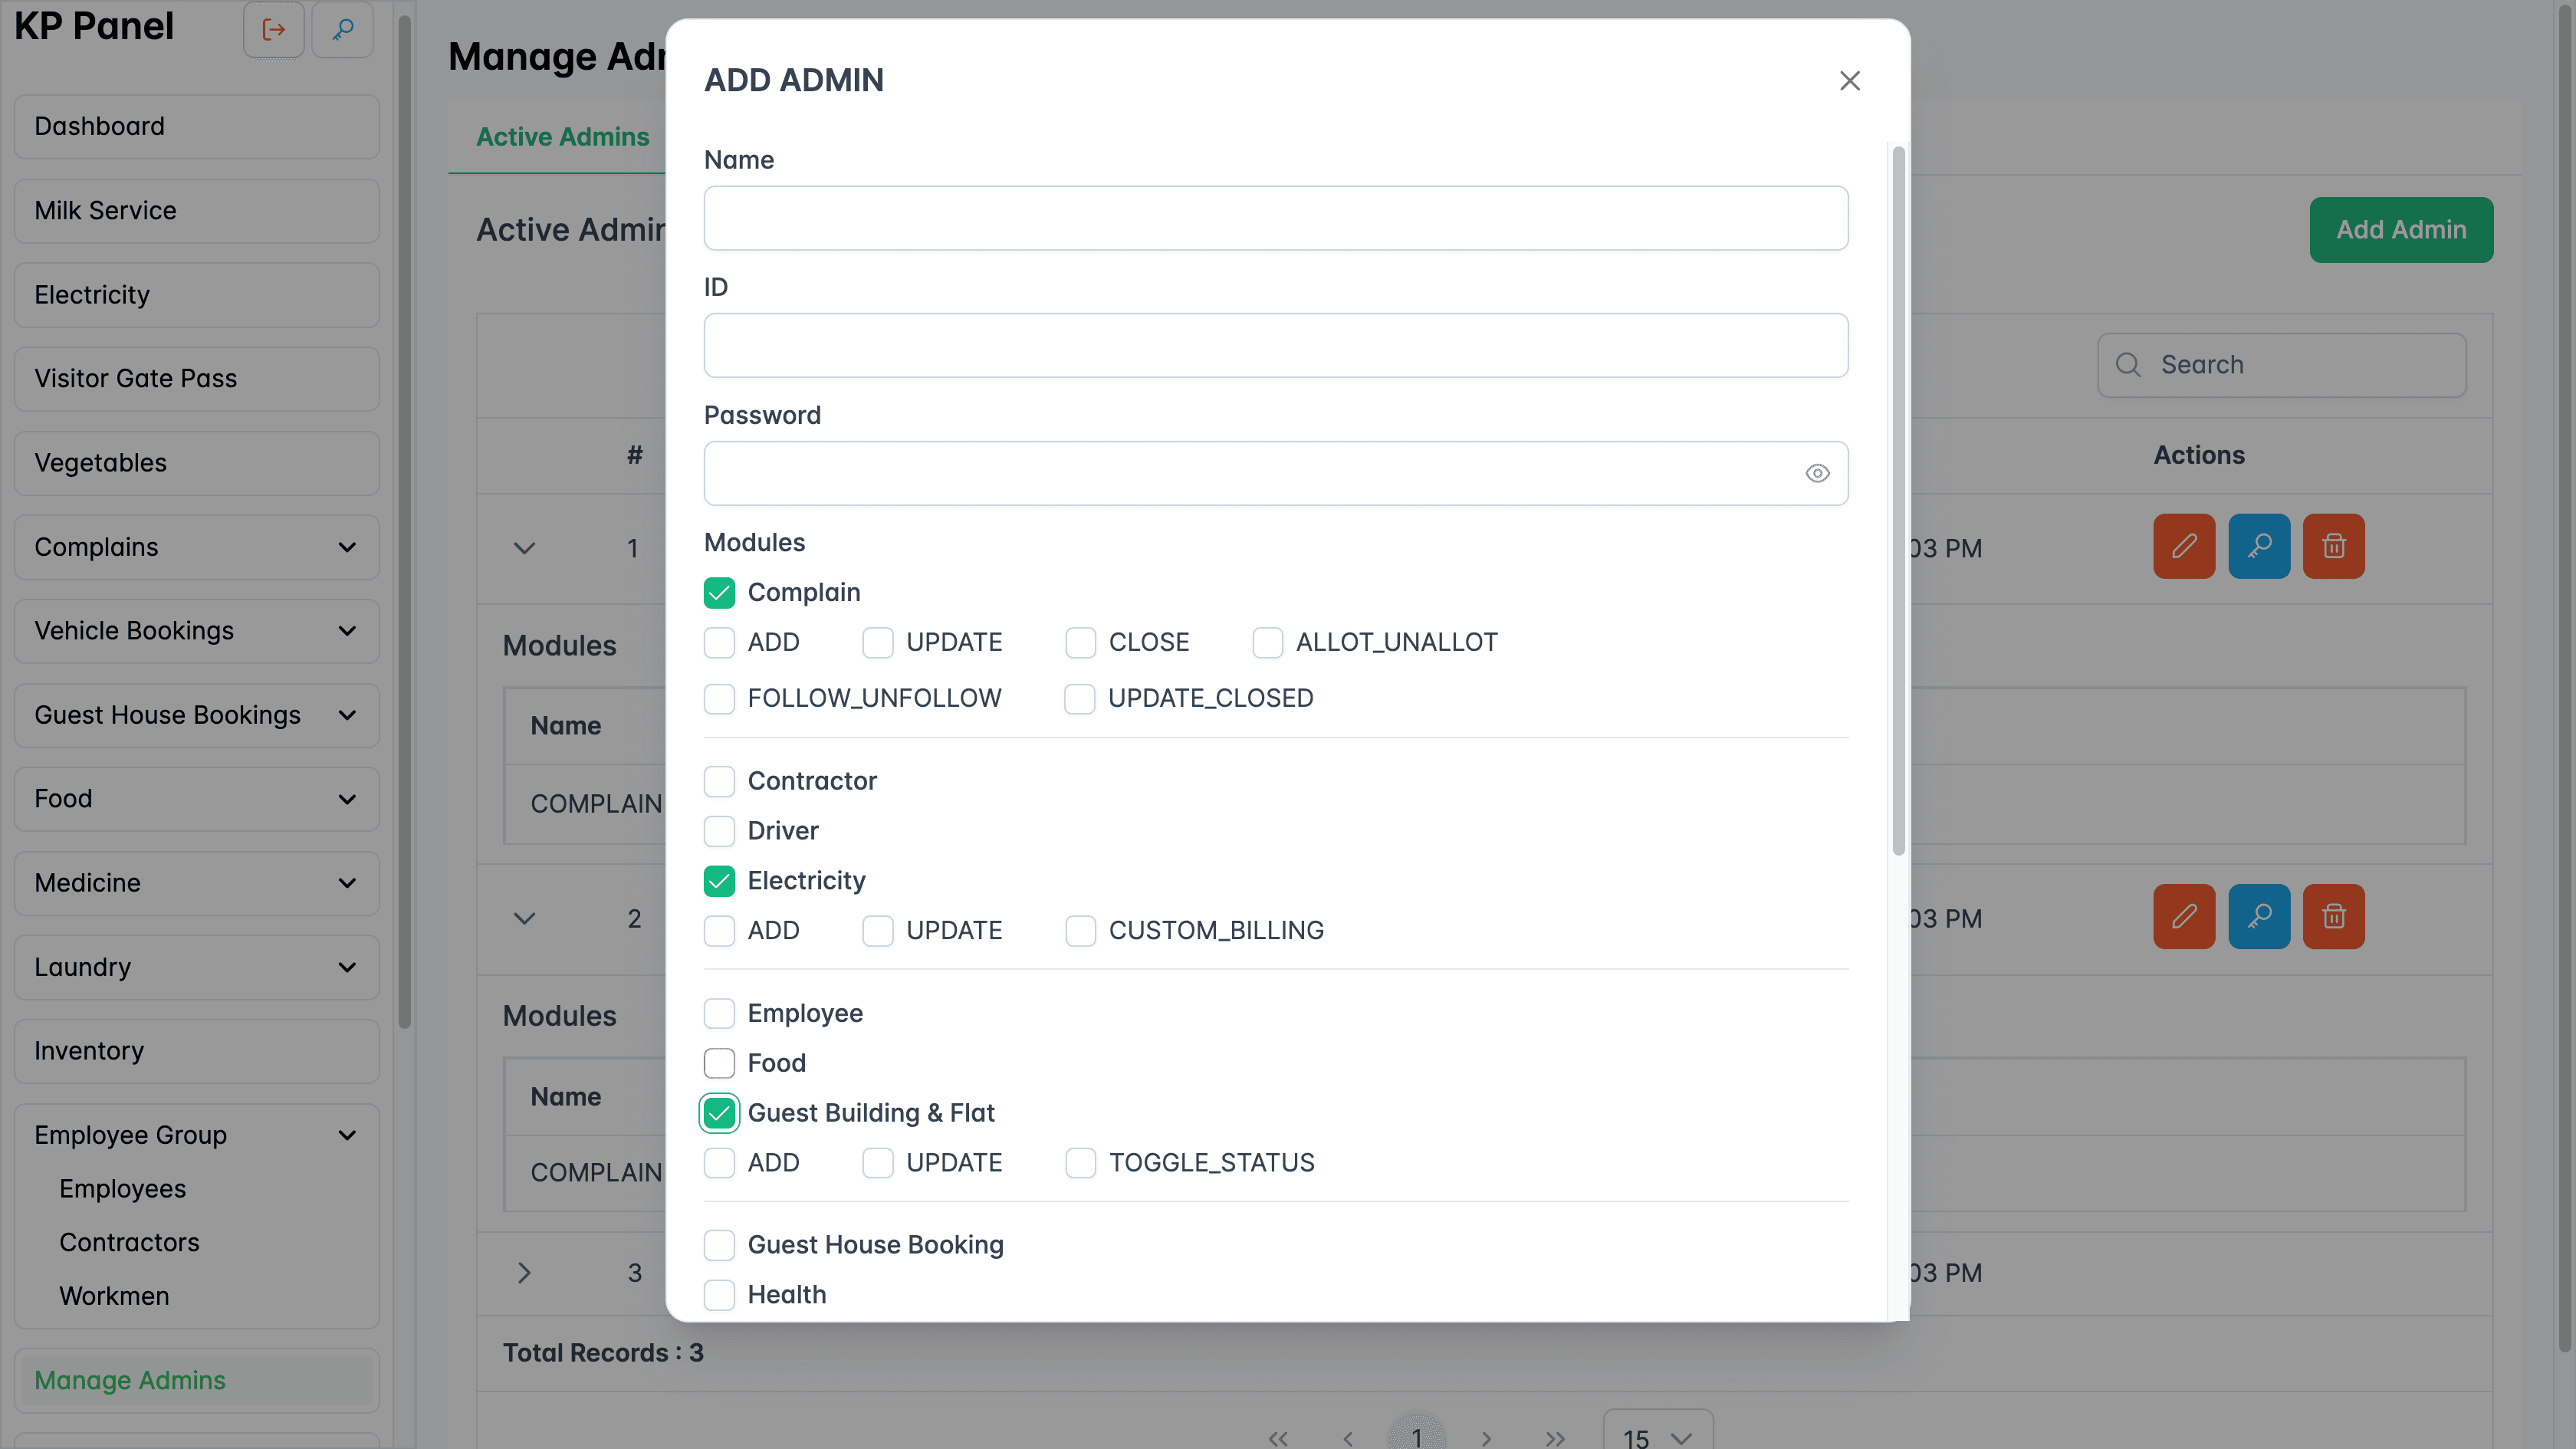This screenshot has width=2576, height=1449.
Task: Open Manage Admins in the sidebar
Action: [129, 1380]
